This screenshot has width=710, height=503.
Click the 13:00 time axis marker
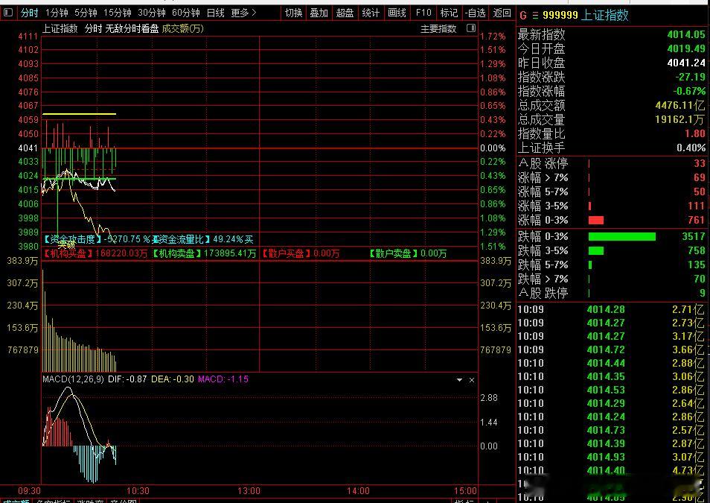[x=249, y=491]
